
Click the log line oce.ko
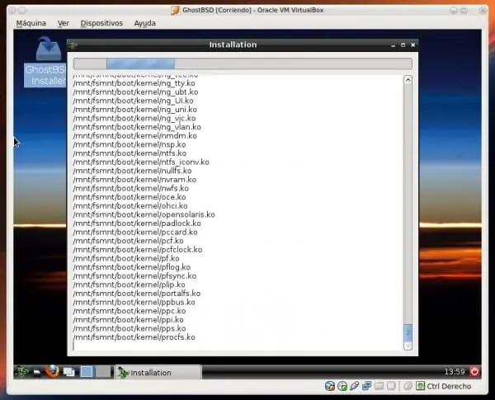(130, 197)
